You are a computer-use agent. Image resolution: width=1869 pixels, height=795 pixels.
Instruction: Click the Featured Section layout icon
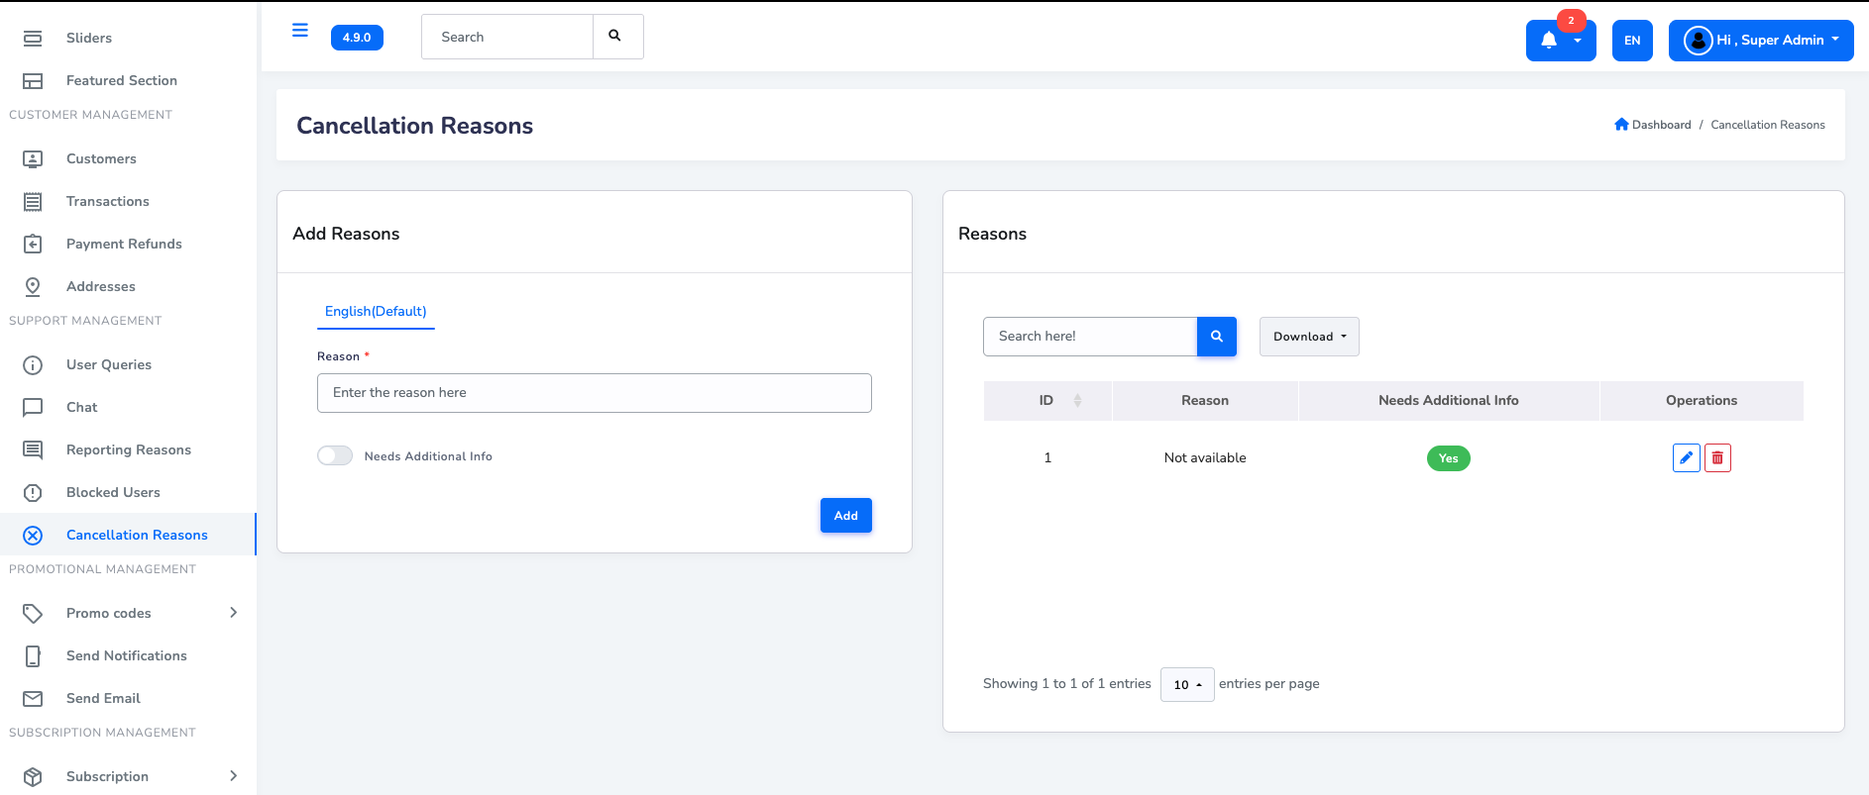33,81
